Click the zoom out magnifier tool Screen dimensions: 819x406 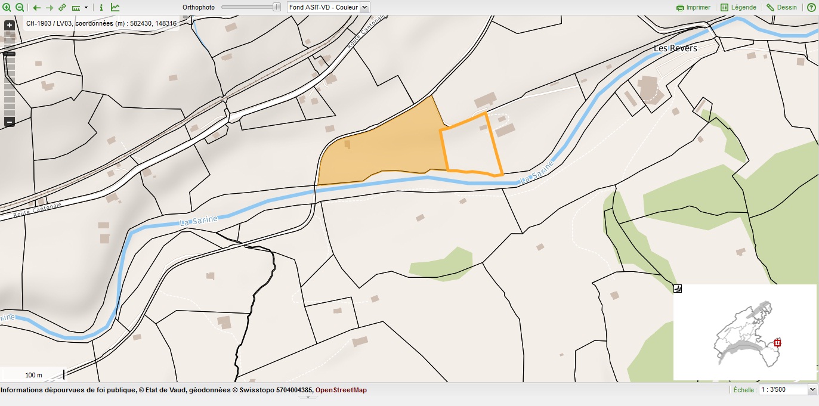click(20, 8)
